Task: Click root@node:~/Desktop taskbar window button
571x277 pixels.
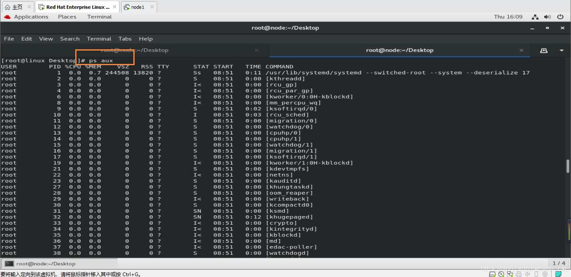Action: (x=59, y=264)
